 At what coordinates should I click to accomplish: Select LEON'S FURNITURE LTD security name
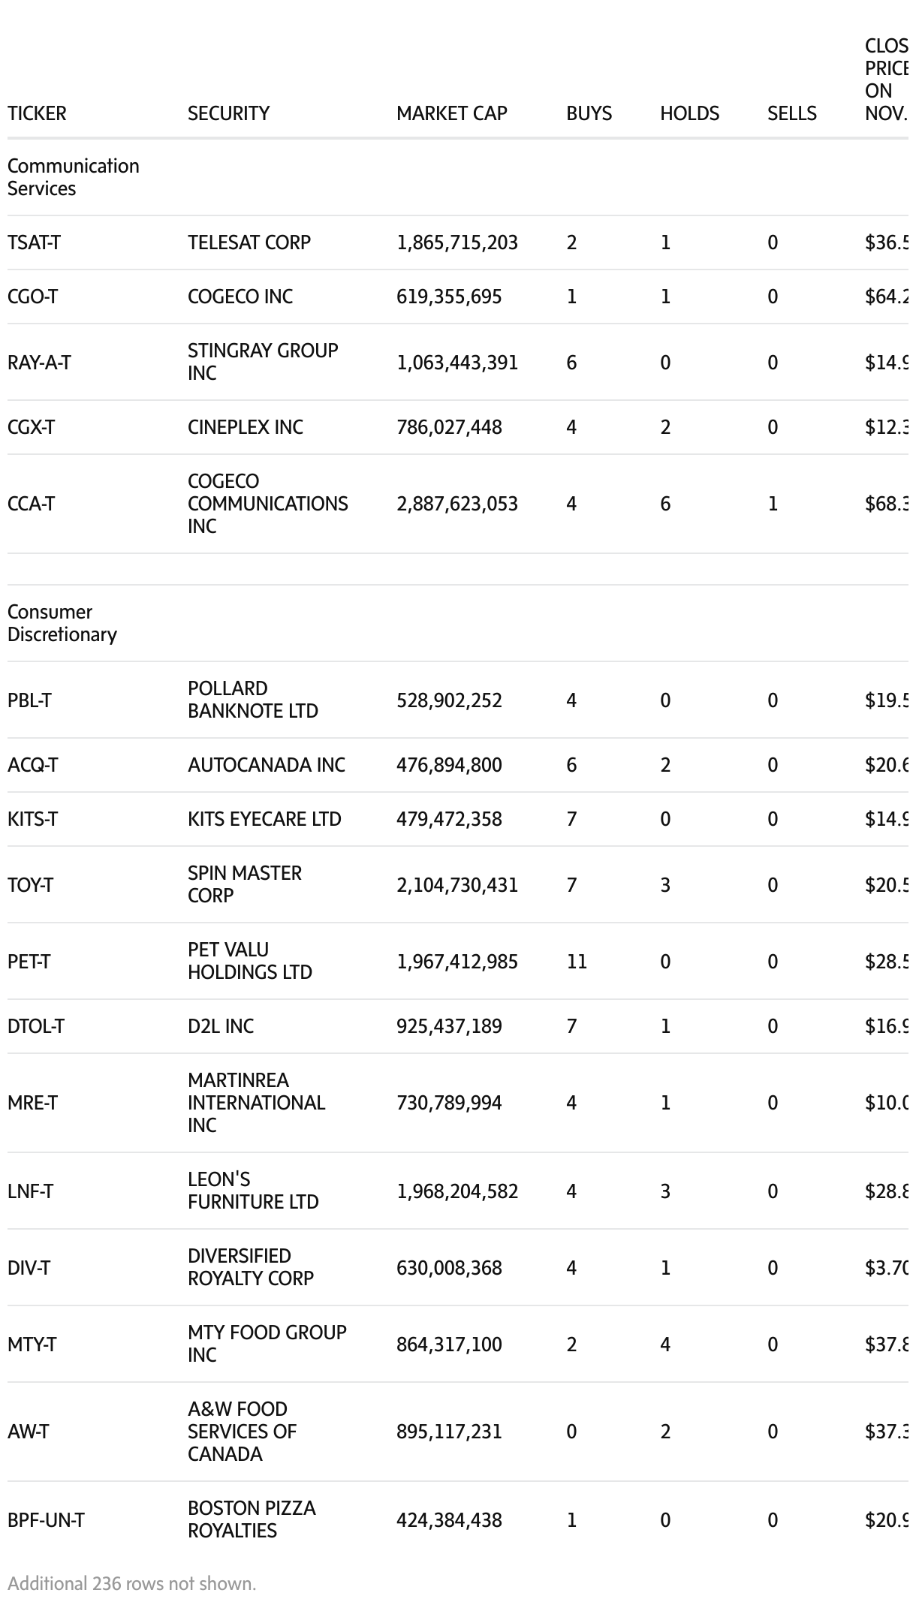tap(253, 1191)
